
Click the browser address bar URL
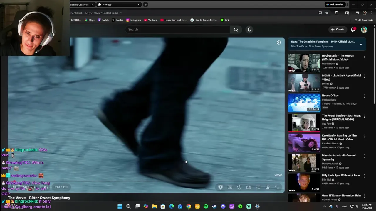pos(95,13)
